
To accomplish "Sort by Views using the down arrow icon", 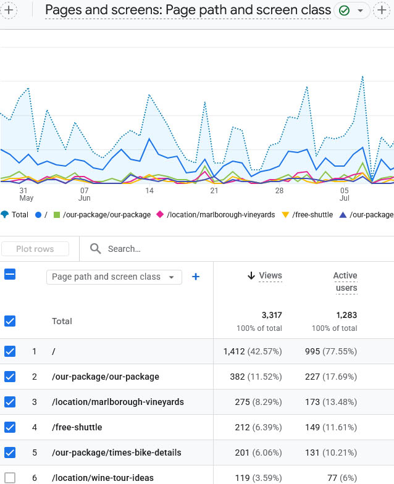I will tap(251, 275).
